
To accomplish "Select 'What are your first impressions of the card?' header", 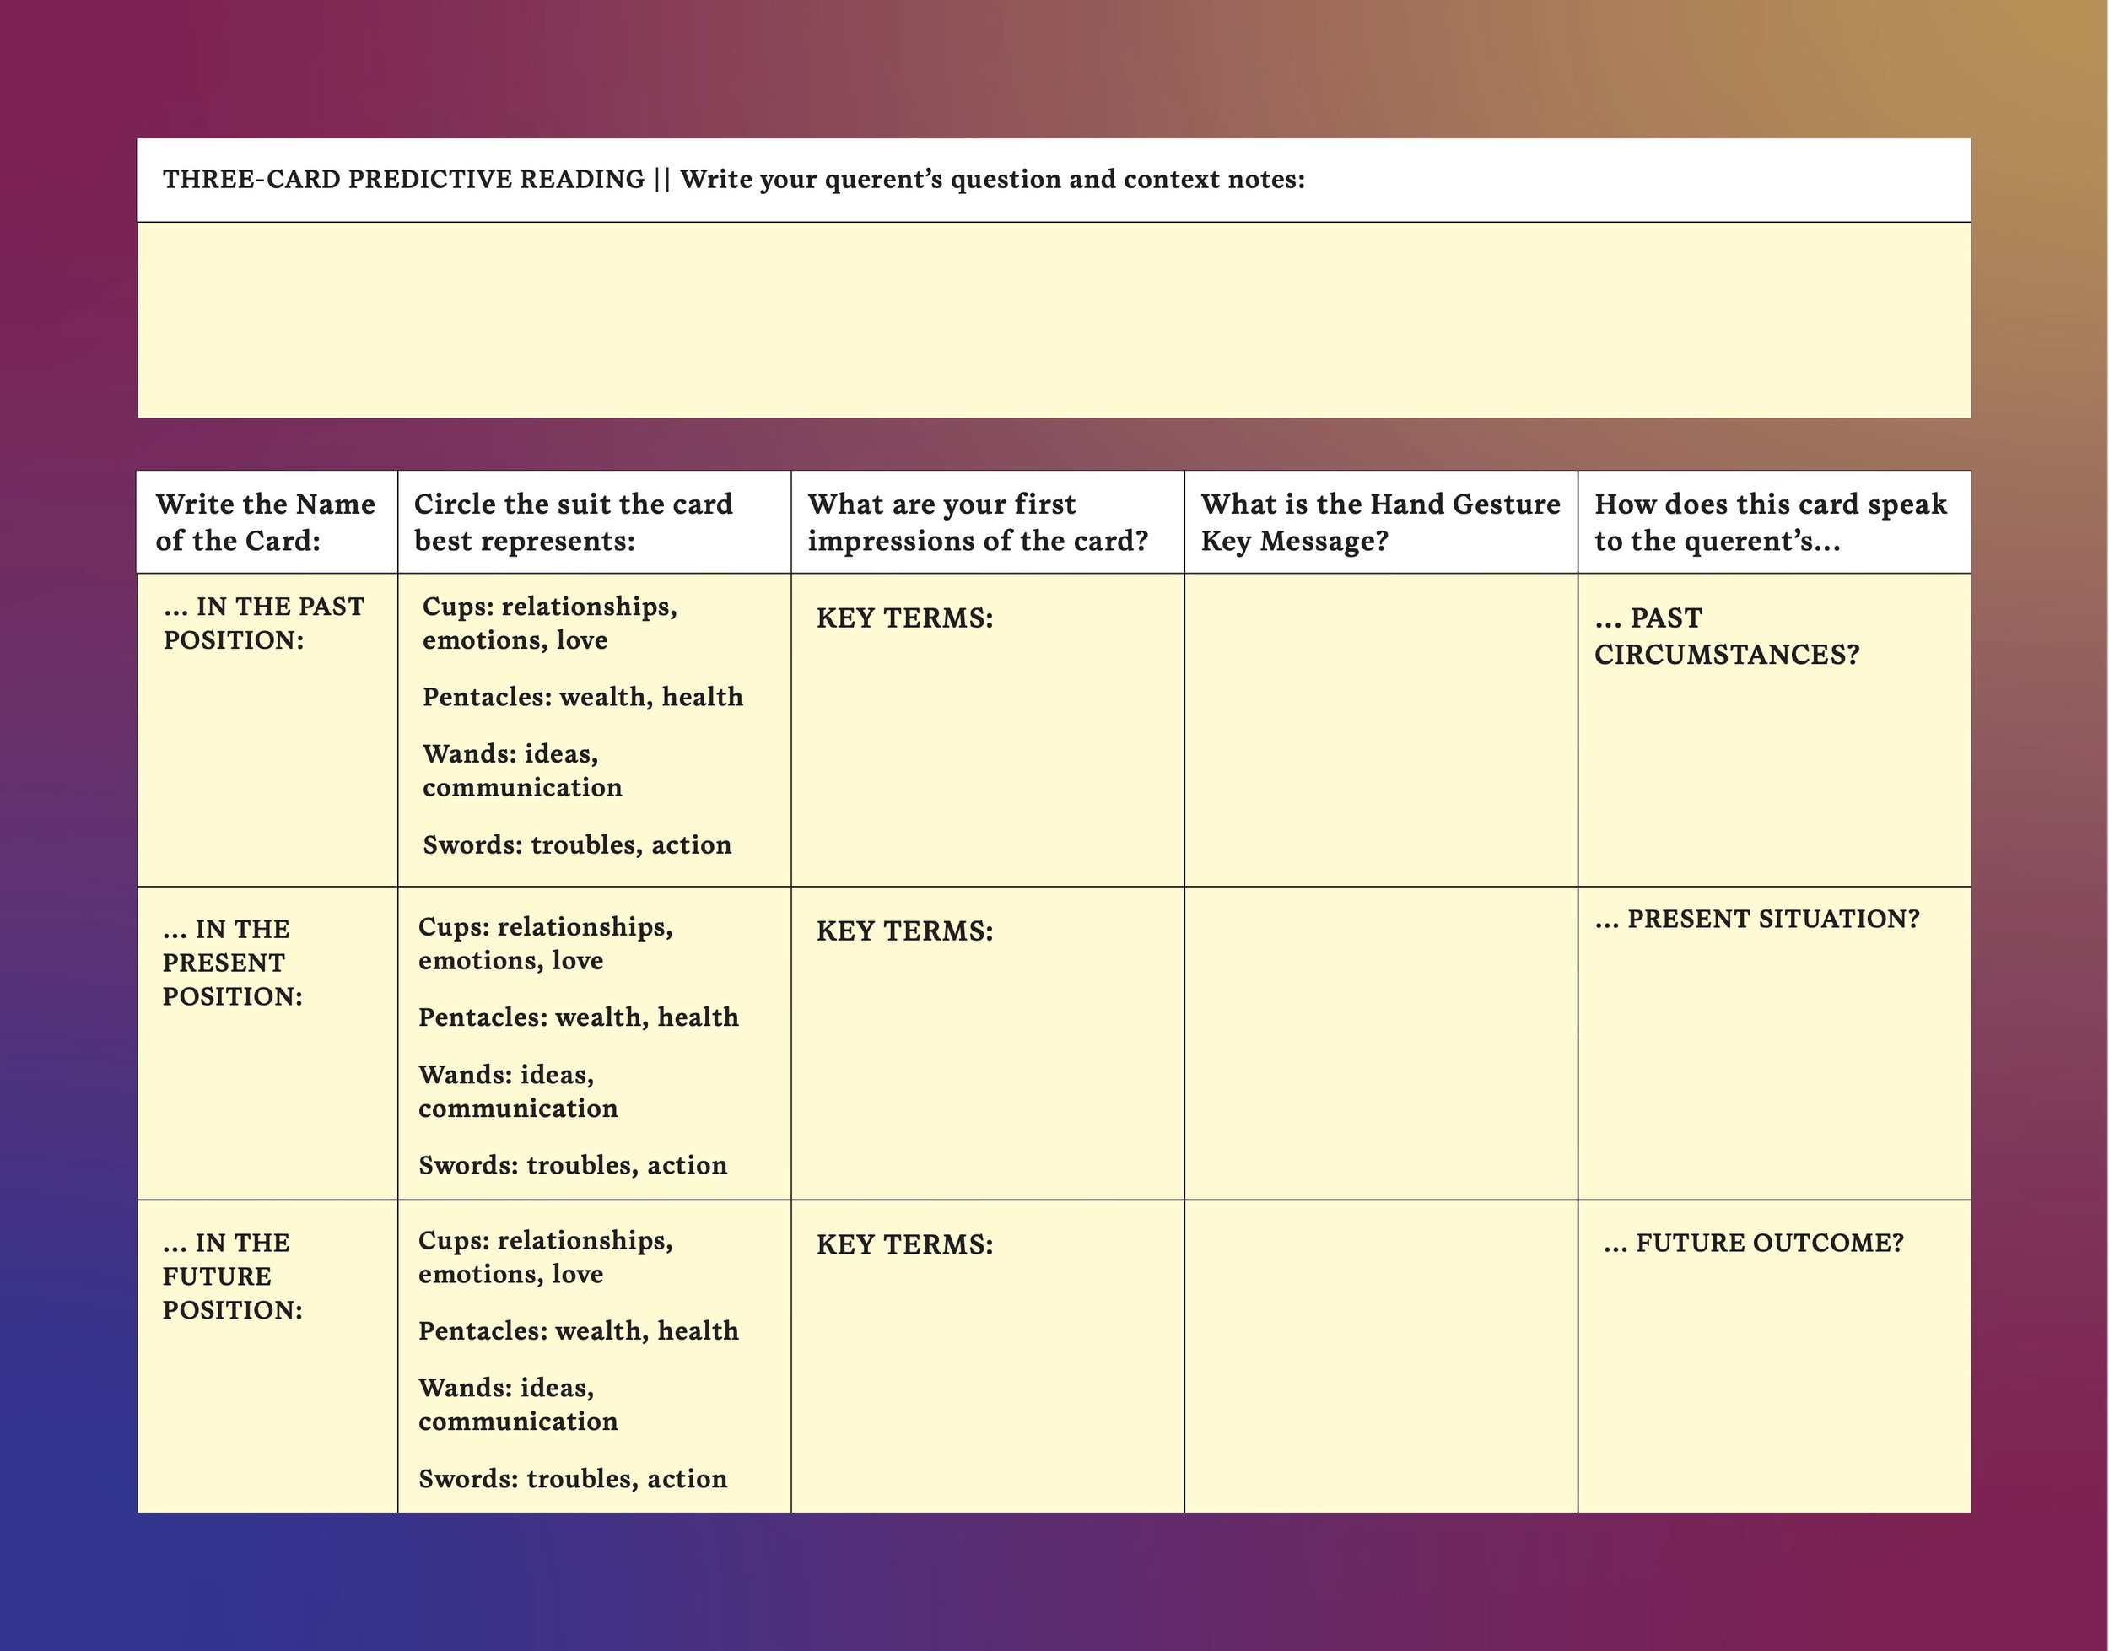I will pyautogui.click(x=978, y=522).
